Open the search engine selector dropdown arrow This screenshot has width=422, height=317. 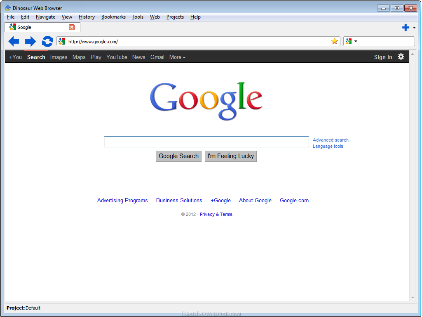[356, 41]
